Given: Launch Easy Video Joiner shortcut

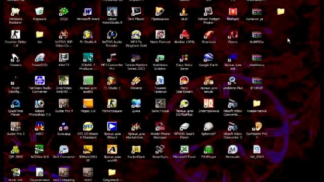Looking at the screenshot, I should click(x=184, y=58).
